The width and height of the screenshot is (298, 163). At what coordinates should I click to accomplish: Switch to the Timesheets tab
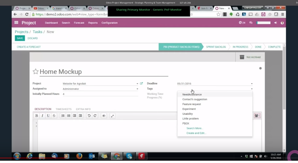pyautogui.click(x=64, y=109)
